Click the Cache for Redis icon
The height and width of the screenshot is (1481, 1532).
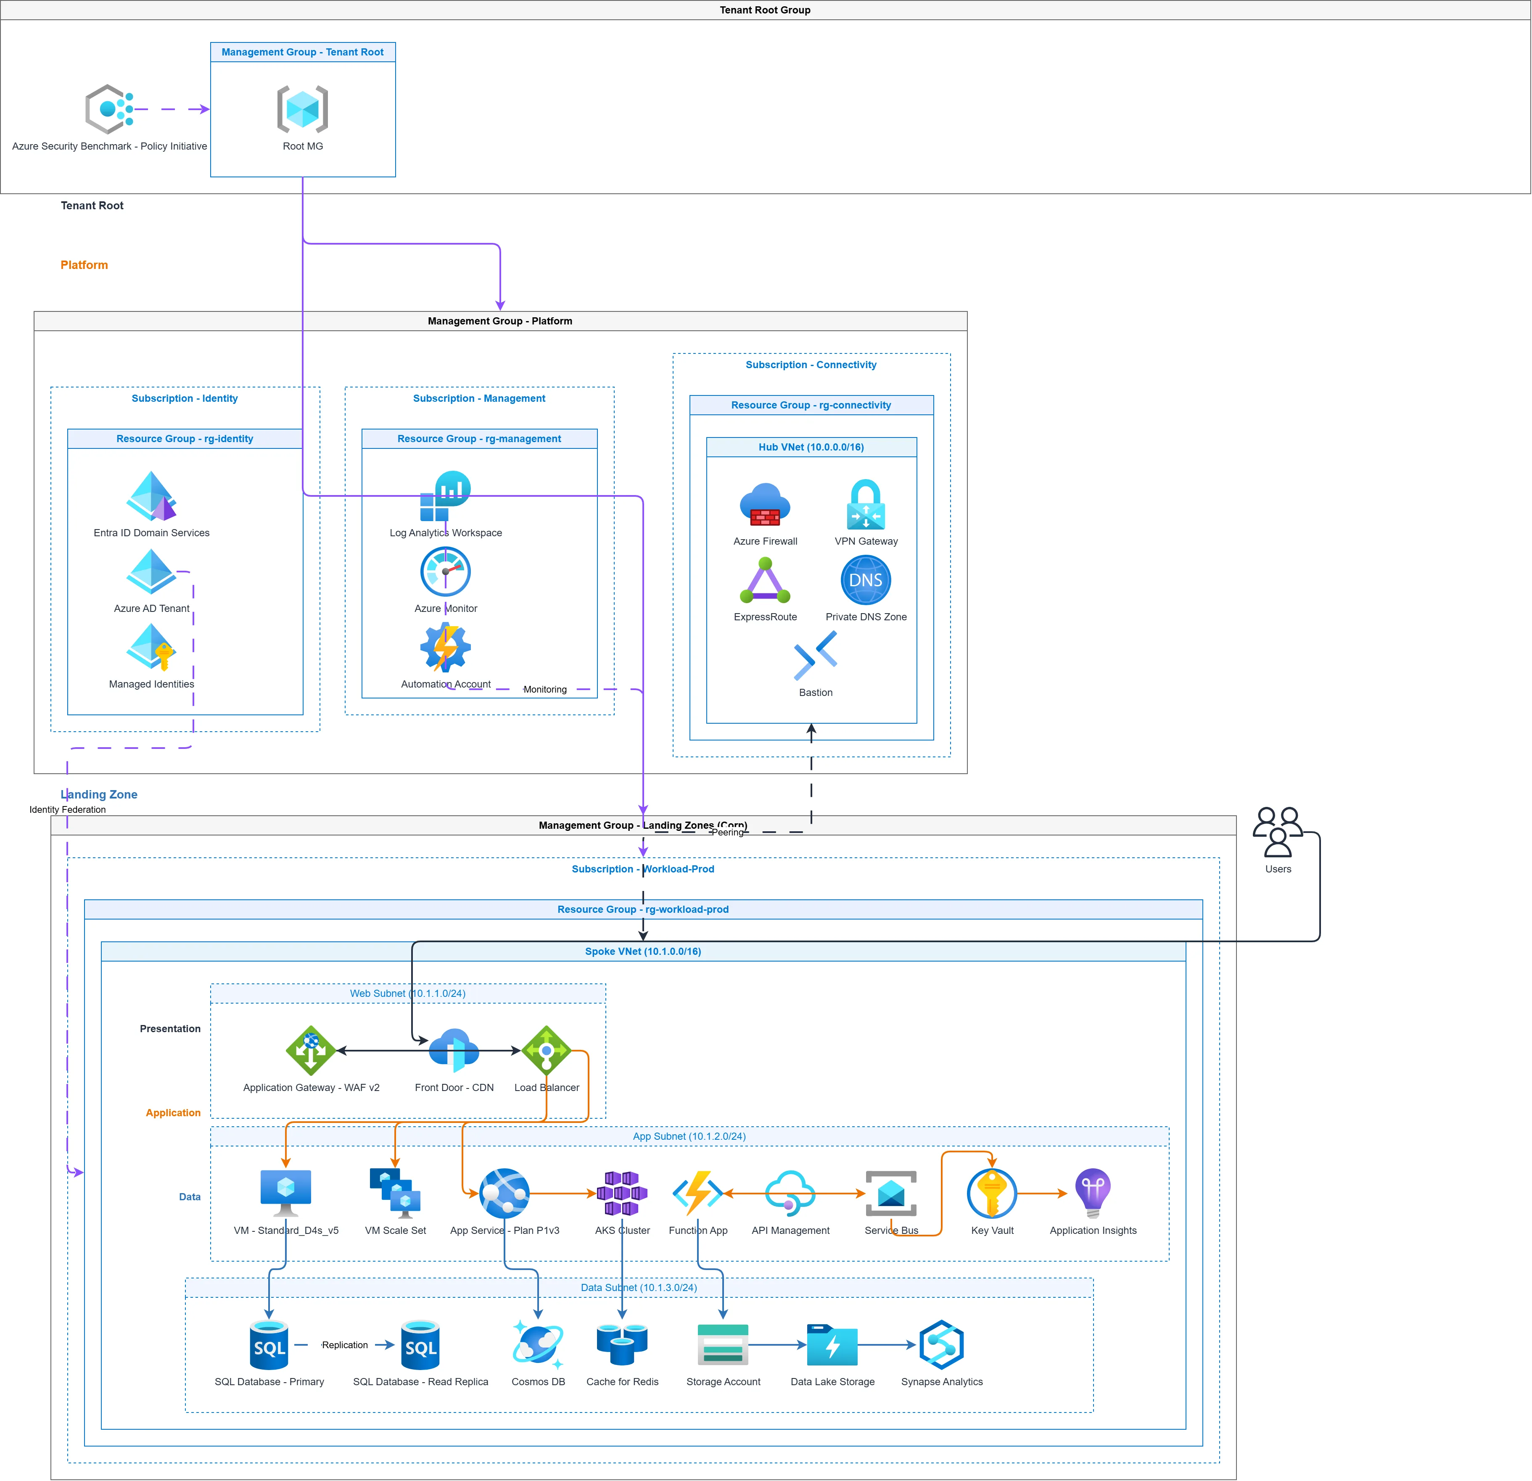click(x=622, y=1345)
